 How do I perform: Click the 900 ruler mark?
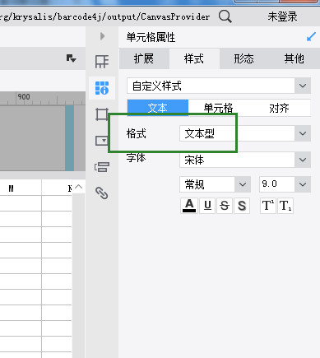click(24, 96)
